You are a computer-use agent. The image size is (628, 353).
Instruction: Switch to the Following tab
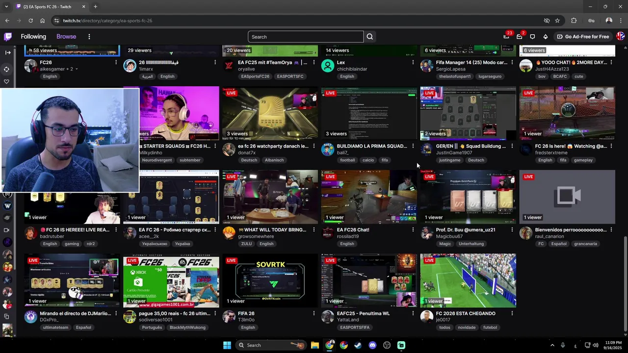click(33, 37)
